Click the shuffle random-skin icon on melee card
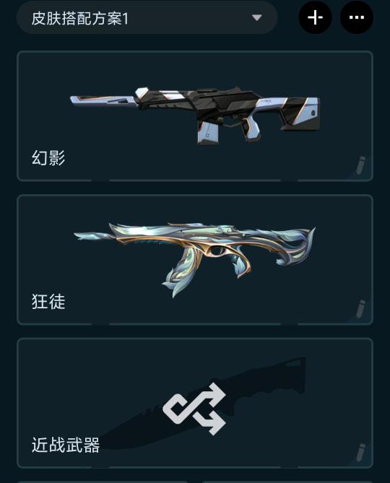This screenshot has width=390, height=483. 194,409
